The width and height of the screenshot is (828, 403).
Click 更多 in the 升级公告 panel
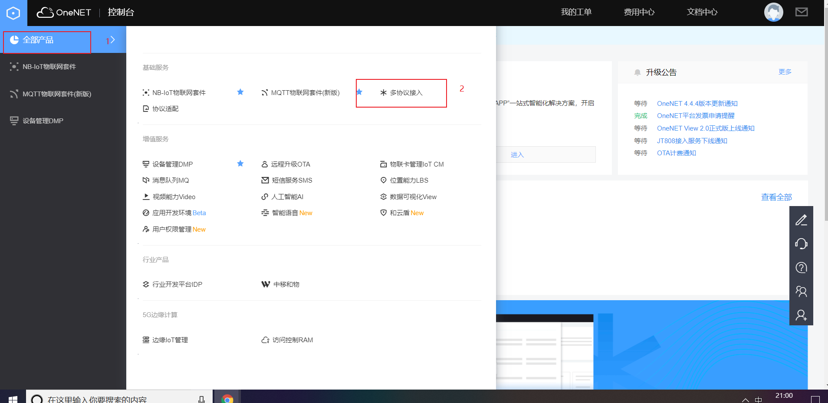[785, 72]
